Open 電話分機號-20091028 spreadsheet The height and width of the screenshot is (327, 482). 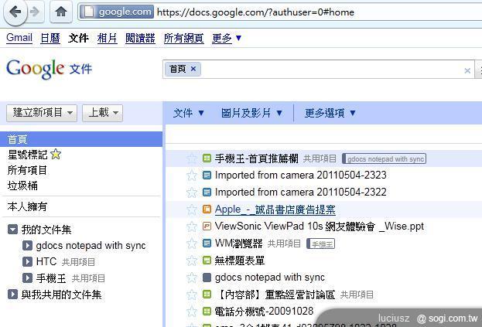[264, 312]
